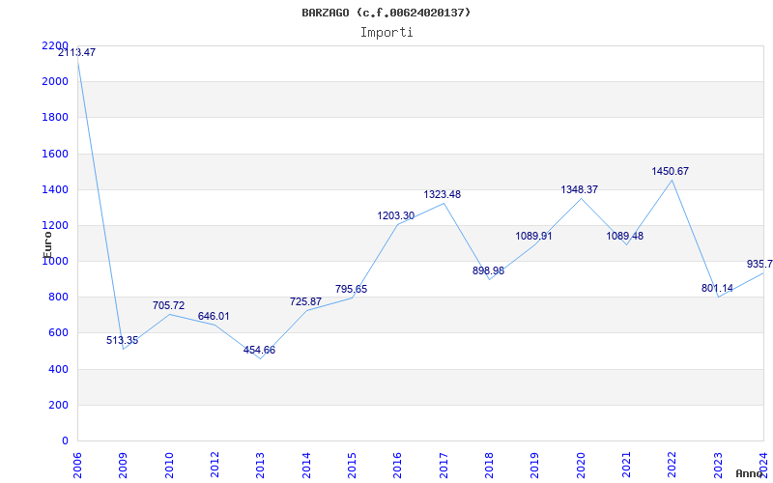The height and width of the screenshot is (483, 773).
Task: Click the 2014 x-axis year label
Action: (306, 466)
